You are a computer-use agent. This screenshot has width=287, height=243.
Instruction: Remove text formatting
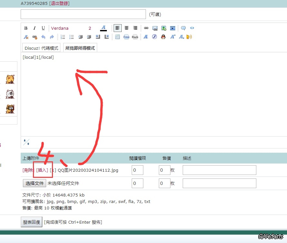click(26, 37)
